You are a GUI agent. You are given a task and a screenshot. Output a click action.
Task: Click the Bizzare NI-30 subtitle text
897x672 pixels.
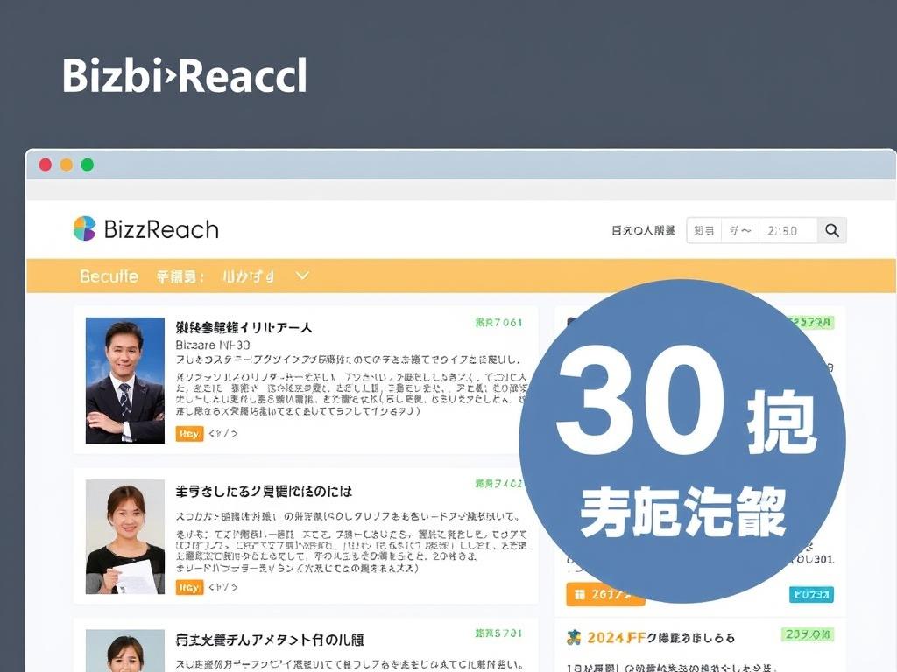[213, 345]
